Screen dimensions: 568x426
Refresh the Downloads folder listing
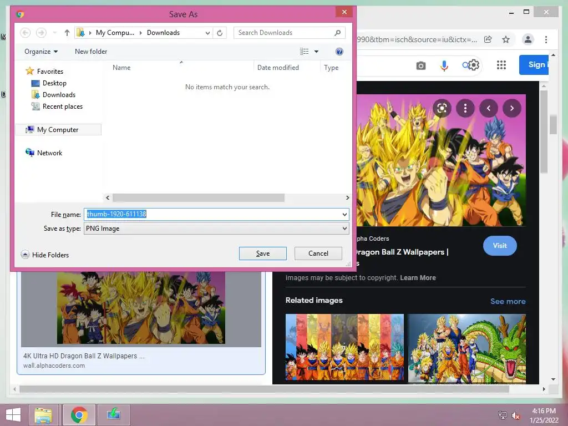220,33
